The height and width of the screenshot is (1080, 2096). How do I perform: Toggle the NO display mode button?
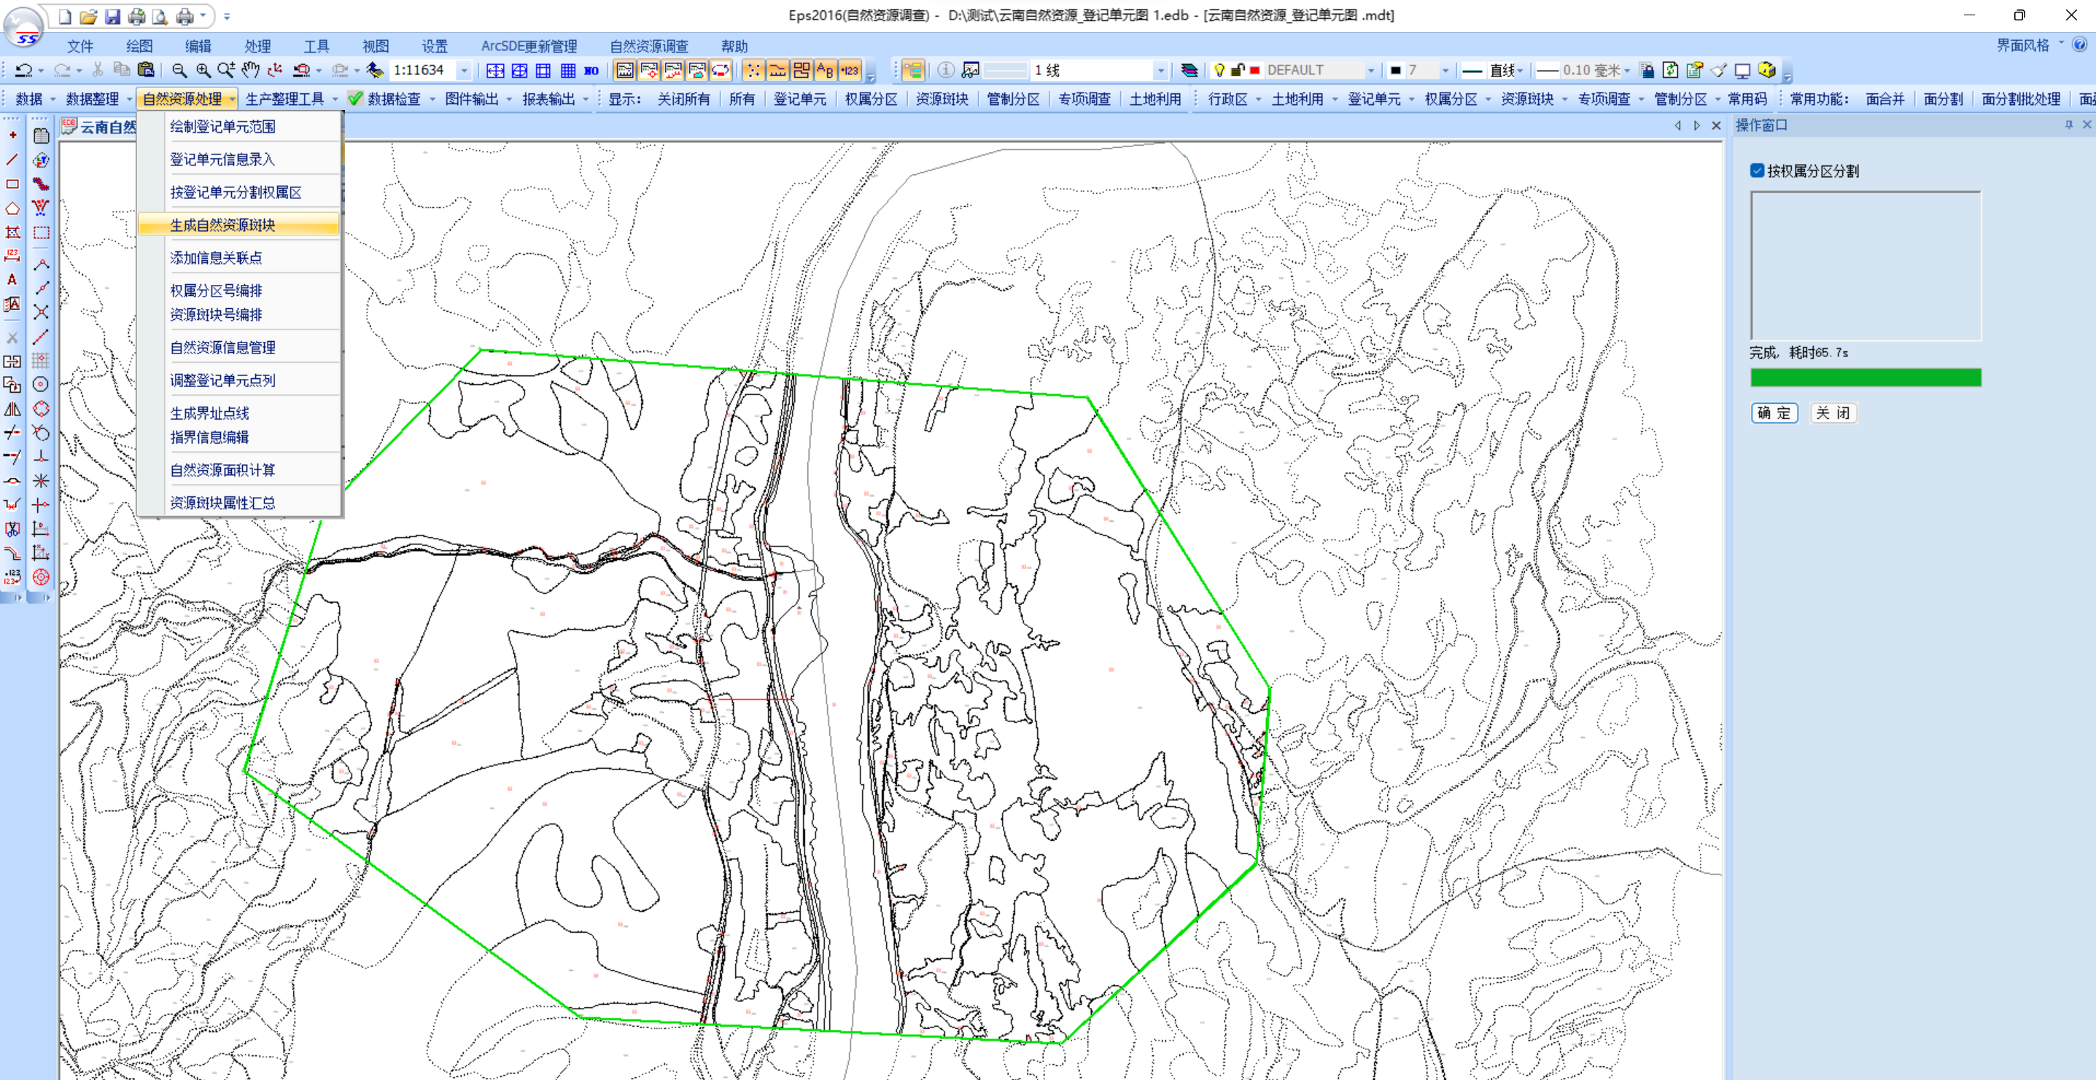tap(591, 71)
